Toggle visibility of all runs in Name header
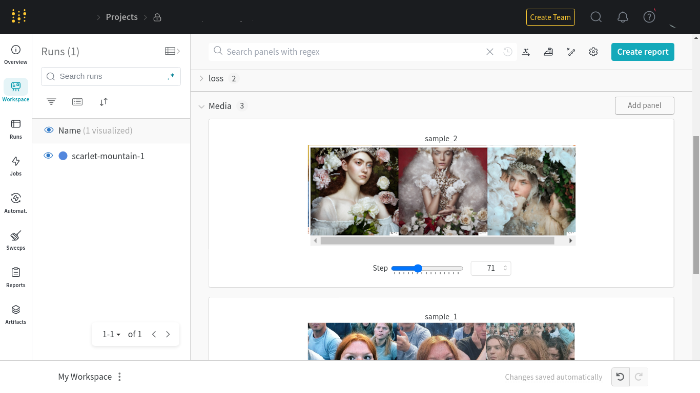Viewport: 700px width, 393px height. (x=49, y=130)
